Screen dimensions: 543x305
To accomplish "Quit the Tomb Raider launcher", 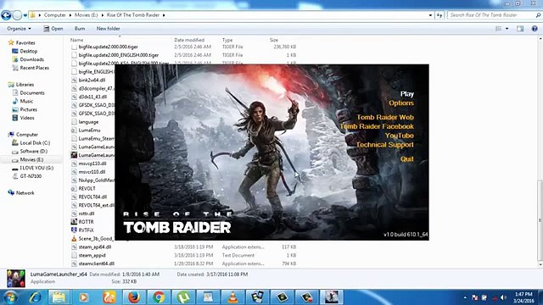I will (x=407, y=158).
